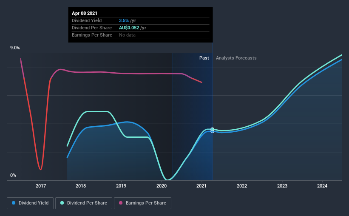Toggle the Dividend Per Share legend series

86,203
